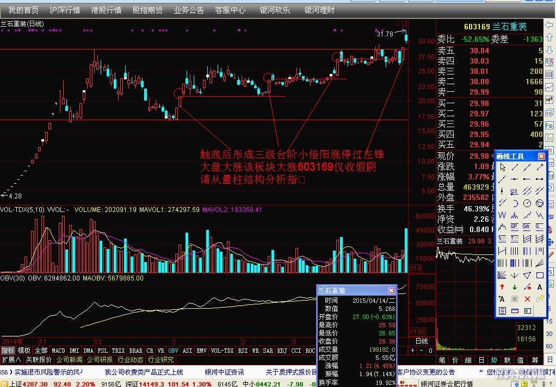Select the GA line tool
The height and width of the screenshot is (387, 556).
click(x=527, y=227)
